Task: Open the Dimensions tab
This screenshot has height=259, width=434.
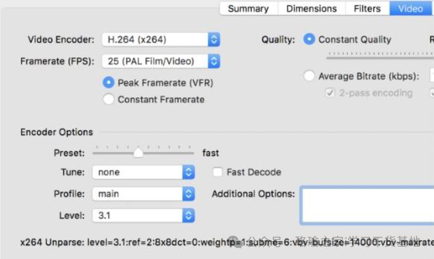Action: click(311, 9)
